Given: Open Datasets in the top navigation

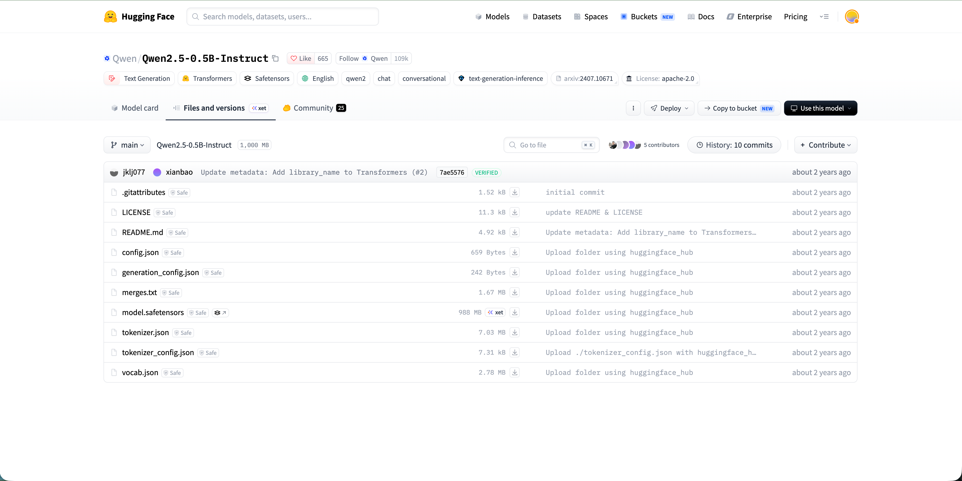Looking at the screenshot, I should tap(541, 17).
